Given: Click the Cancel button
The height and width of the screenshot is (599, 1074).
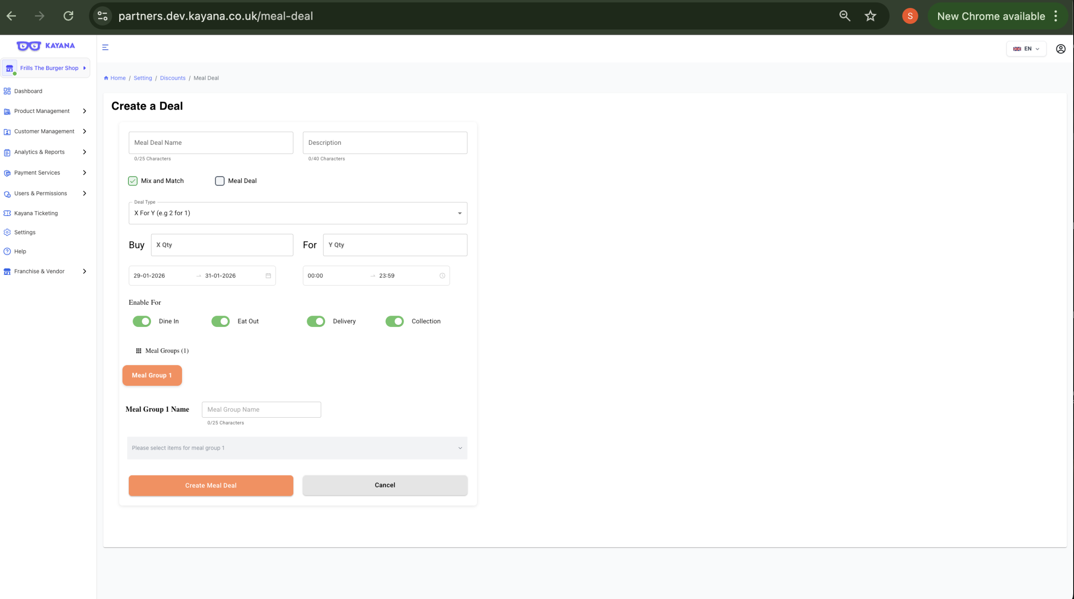Looking at the screenshot, I should point(385,485).
